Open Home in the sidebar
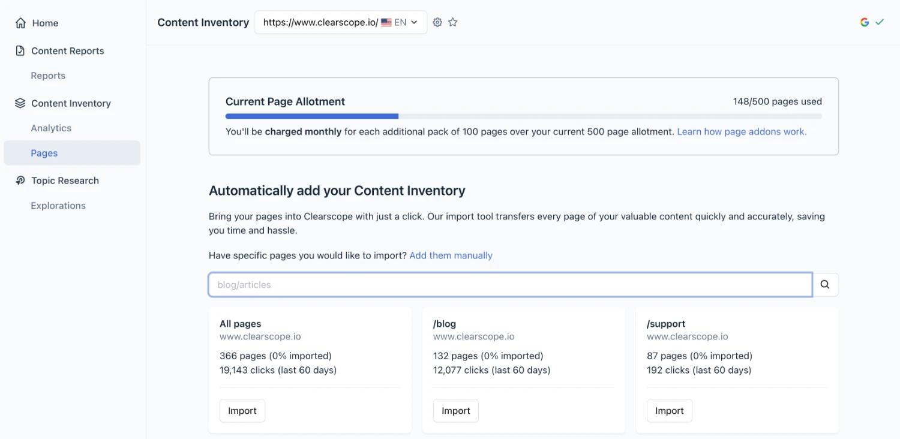The image size is (900, 439). [x=45, y=23]
